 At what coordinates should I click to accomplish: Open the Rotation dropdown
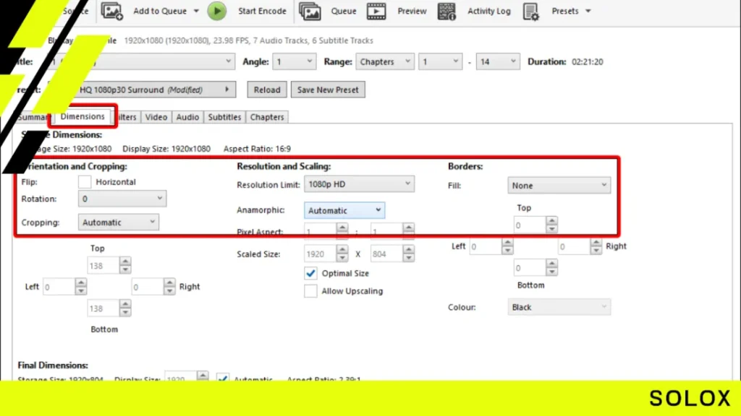click(122, 199)
